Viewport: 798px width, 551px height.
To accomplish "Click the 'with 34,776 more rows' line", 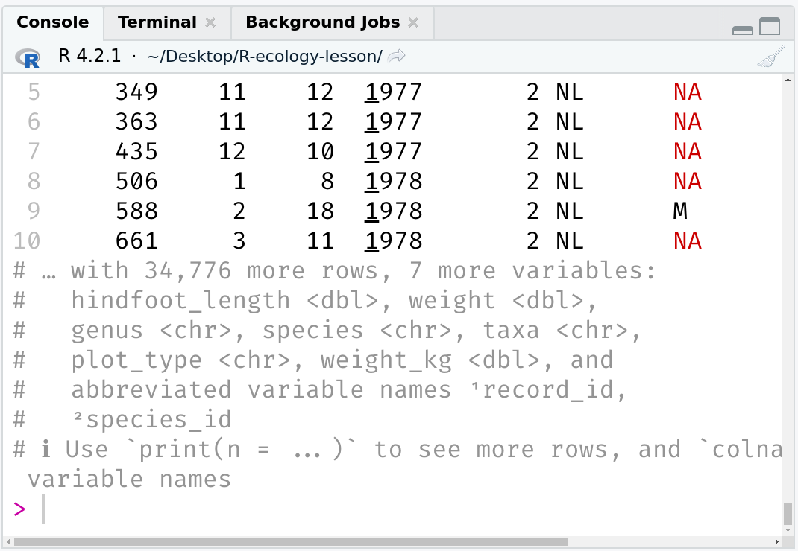I will (x=334, y=270).
